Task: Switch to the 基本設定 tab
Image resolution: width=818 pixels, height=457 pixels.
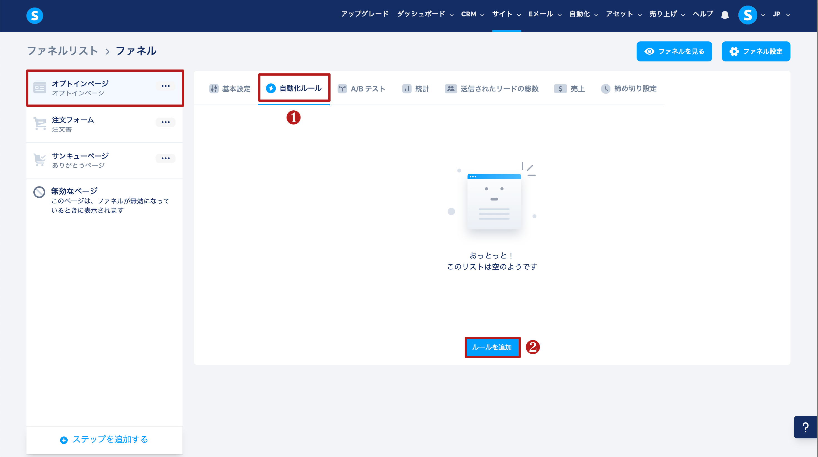Action: pos(230,89)
